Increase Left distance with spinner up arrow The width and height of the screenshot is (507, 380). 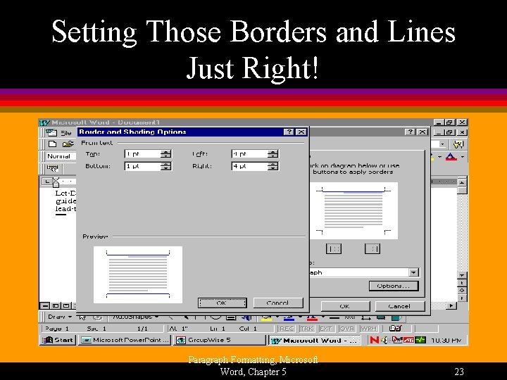[273, 152]
